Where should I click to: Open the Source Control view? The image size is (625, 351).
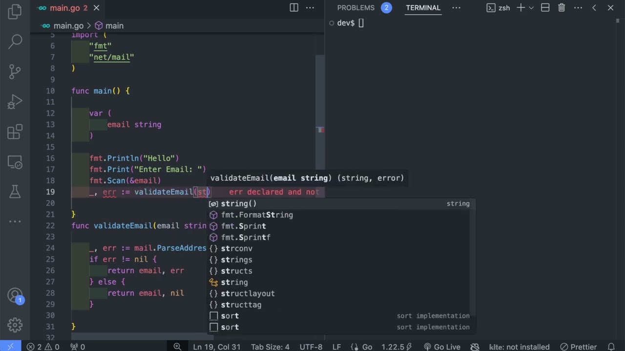(15, 72)
